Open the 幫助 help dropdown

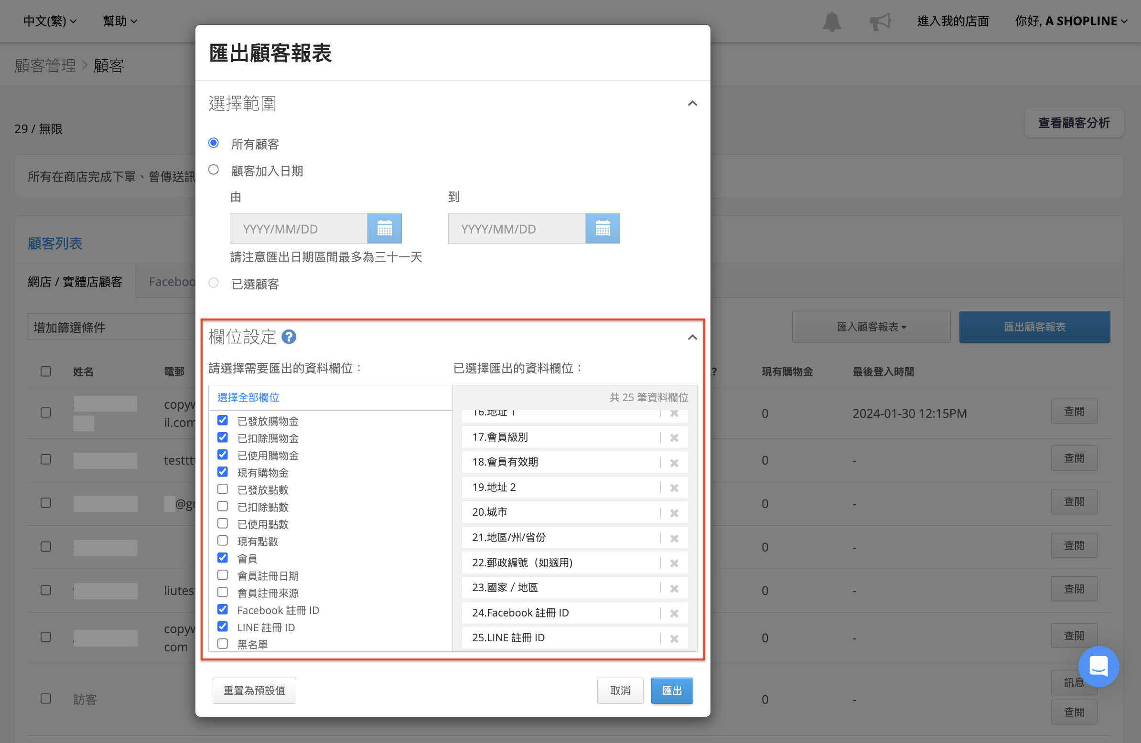coord(120,21)
